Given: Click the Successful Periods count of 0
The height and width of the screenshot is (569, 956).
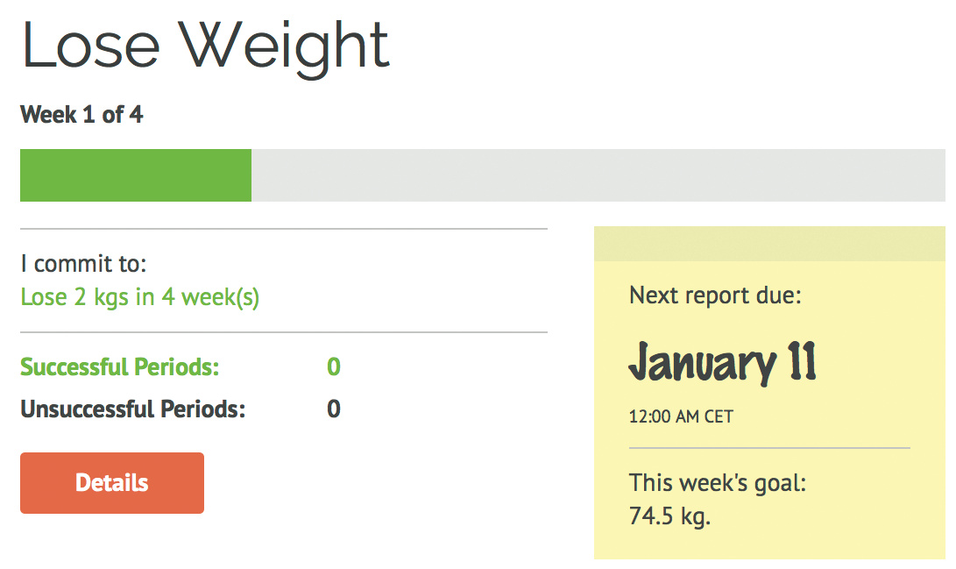Looking at the screenshot, I should click(334, 366).
